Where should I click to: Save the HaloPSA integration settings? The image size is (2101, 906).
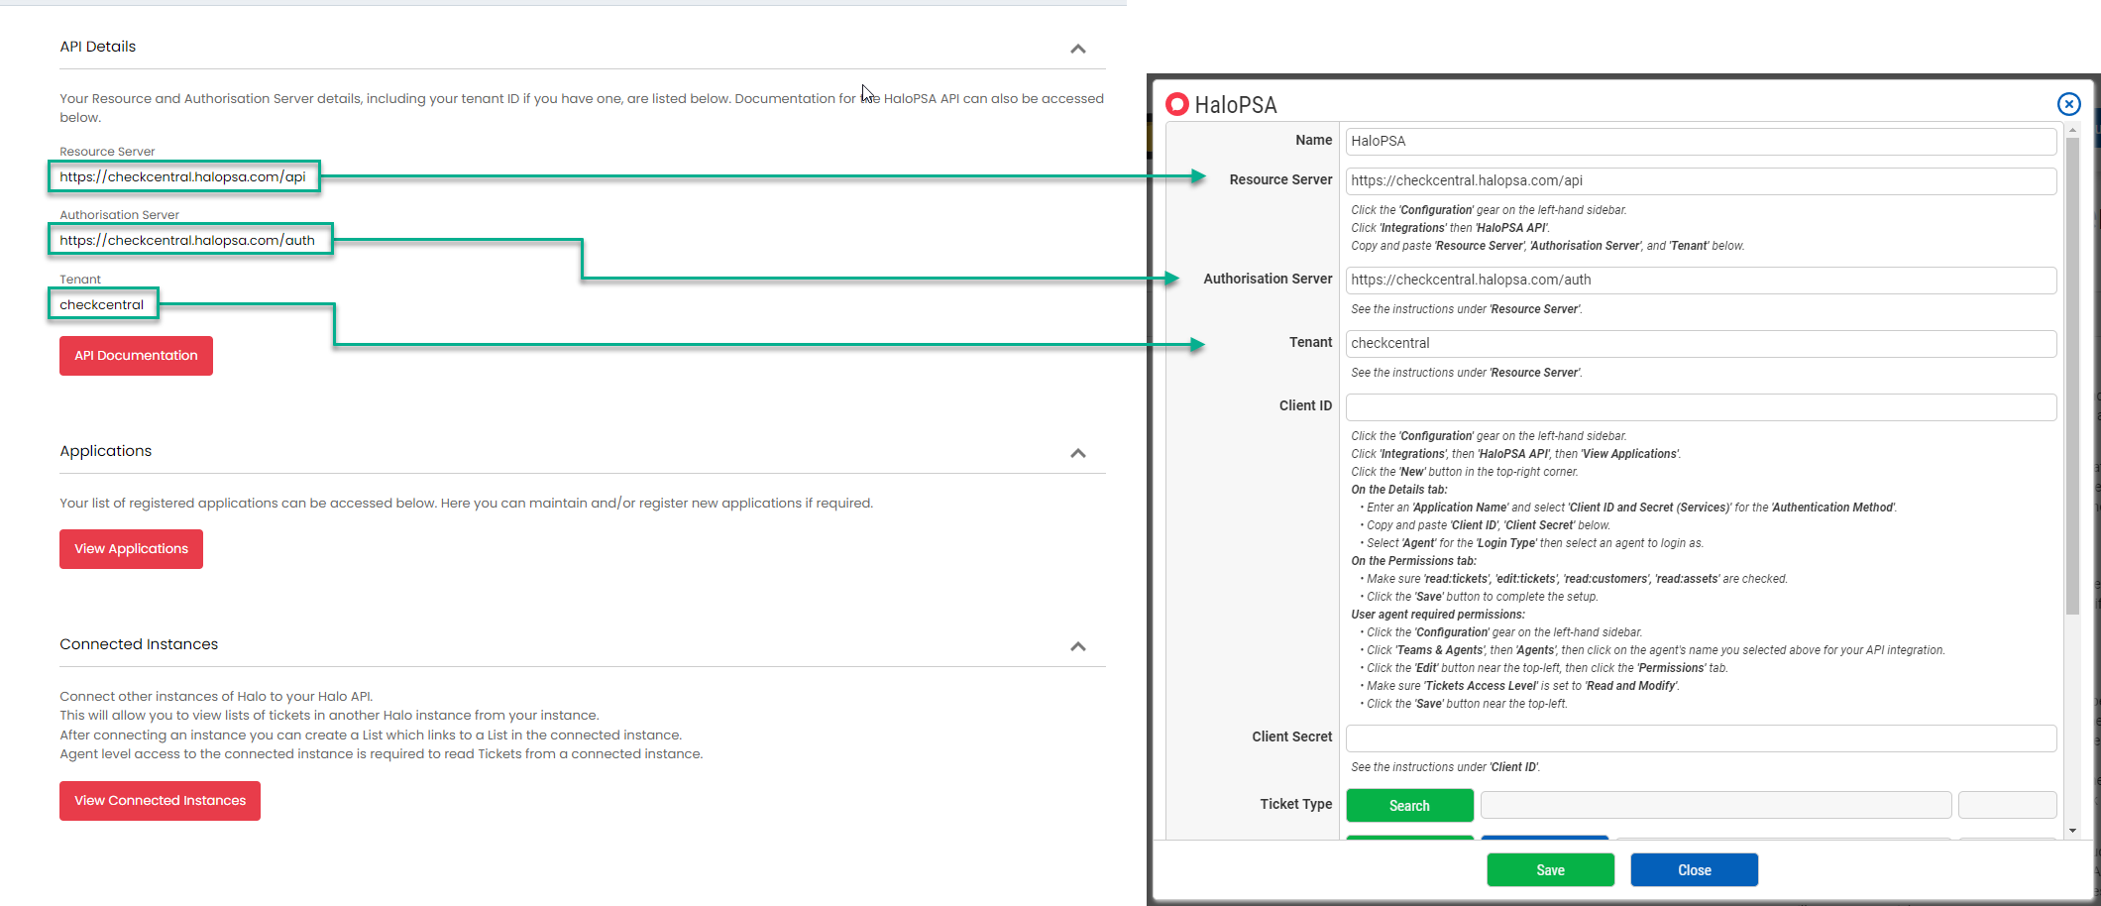[1550, 870]
